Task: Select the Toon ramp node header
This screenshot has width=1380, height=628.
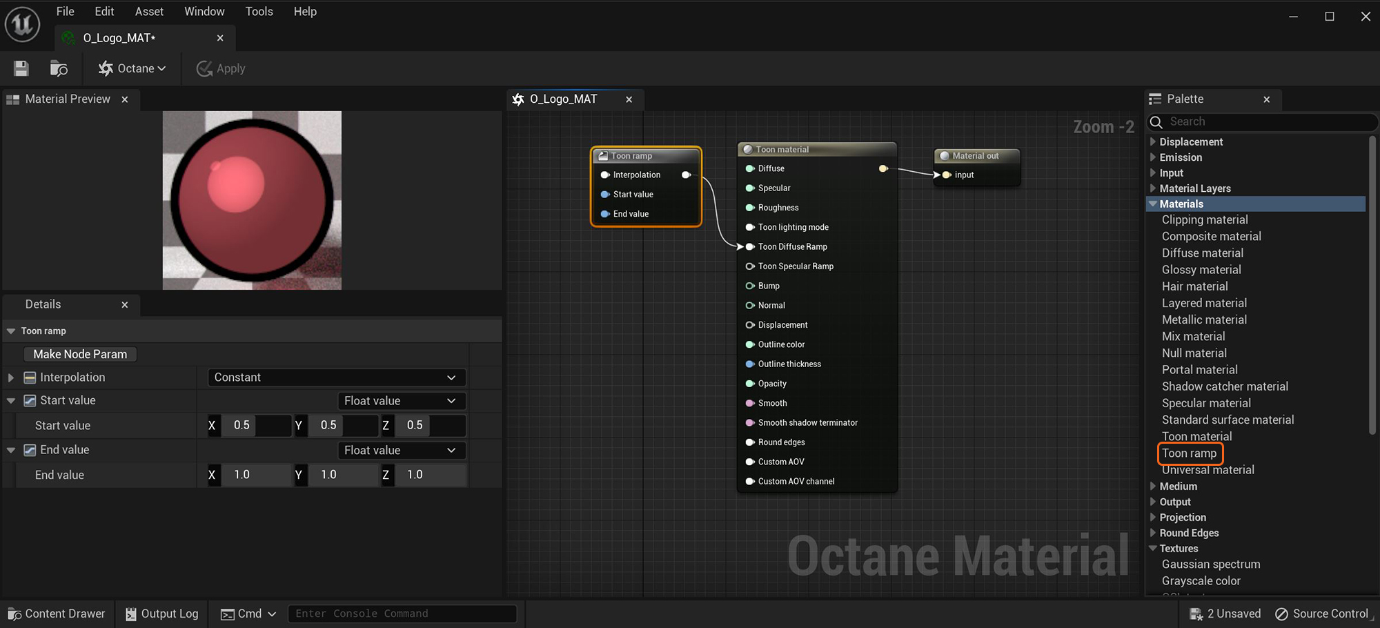Action: (x=646, y=156)
